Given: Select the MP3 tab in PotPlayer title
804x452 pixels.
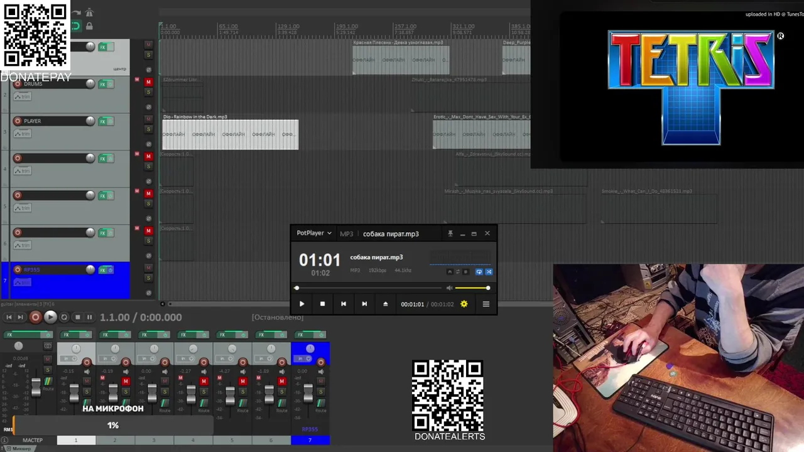Looking at the screenshot, I should click(346, 234).
